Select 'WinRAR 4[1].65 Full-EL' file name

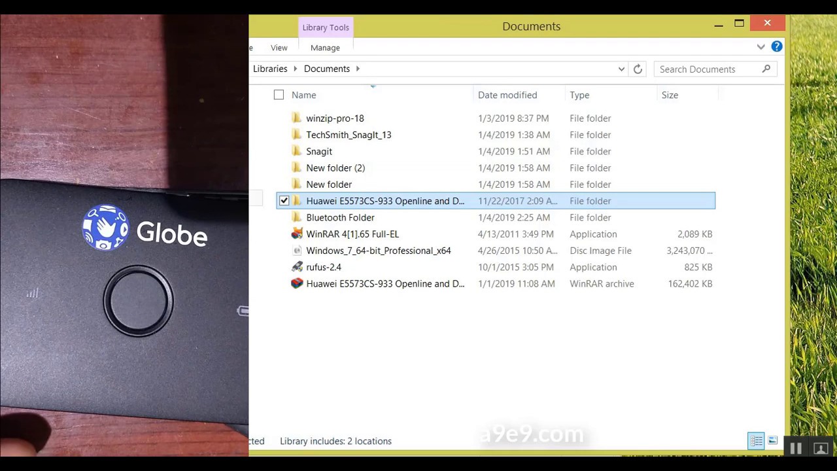352,234
